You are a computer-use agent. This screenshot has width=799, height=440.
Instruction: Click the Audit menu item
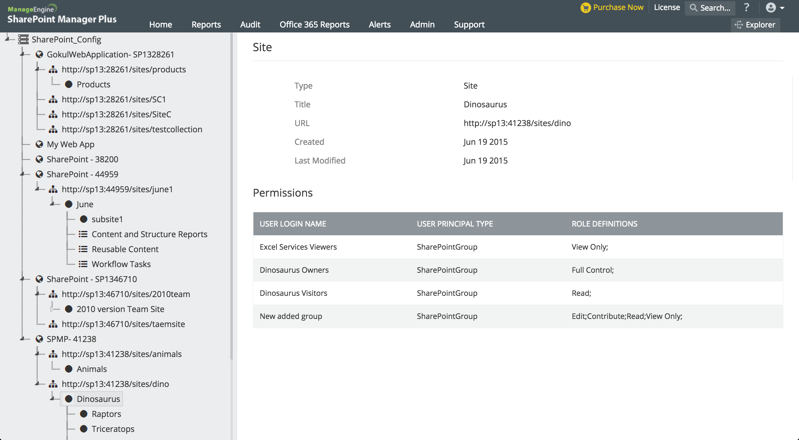(250, 24)
